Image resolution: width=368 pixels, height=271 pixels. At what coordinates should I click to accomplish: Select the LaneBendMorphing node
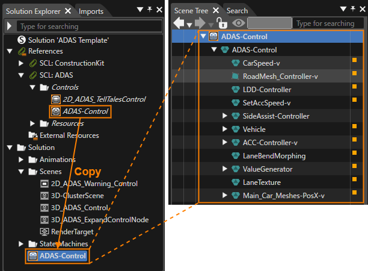pos(274,156)
